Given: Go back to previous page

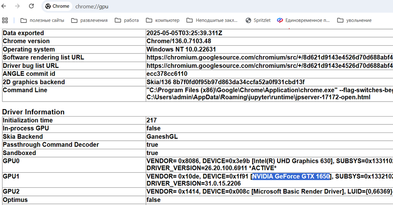Looking at the screenshot, I should (x=4, y=6).
